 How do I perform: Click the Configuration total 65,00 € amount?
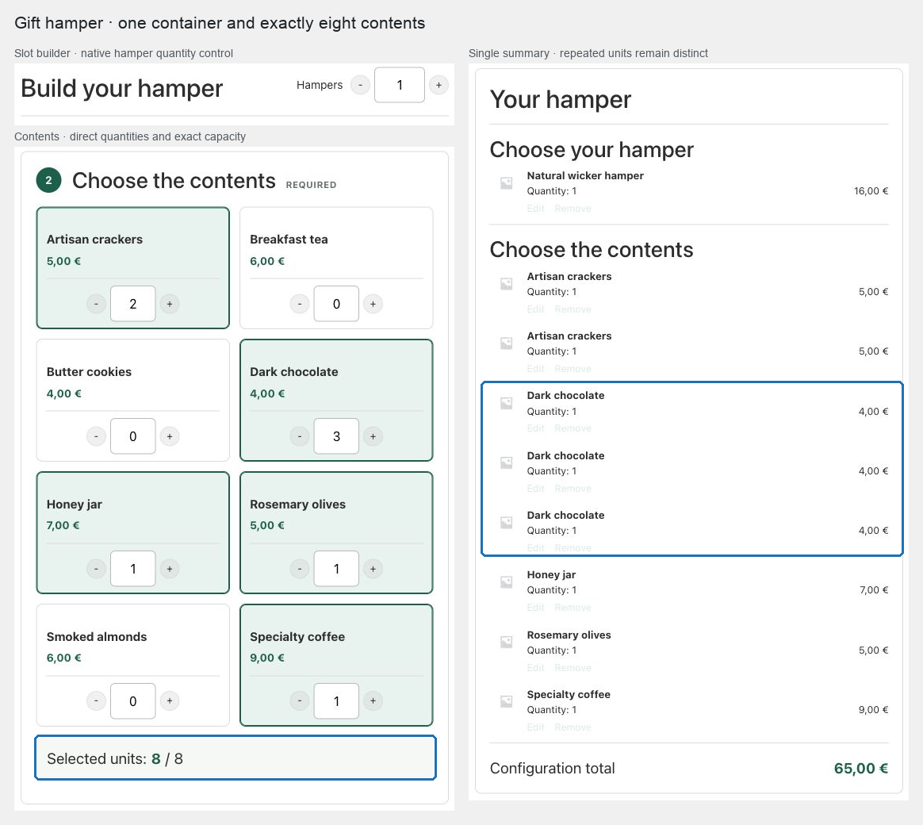[x=860, y=769]
